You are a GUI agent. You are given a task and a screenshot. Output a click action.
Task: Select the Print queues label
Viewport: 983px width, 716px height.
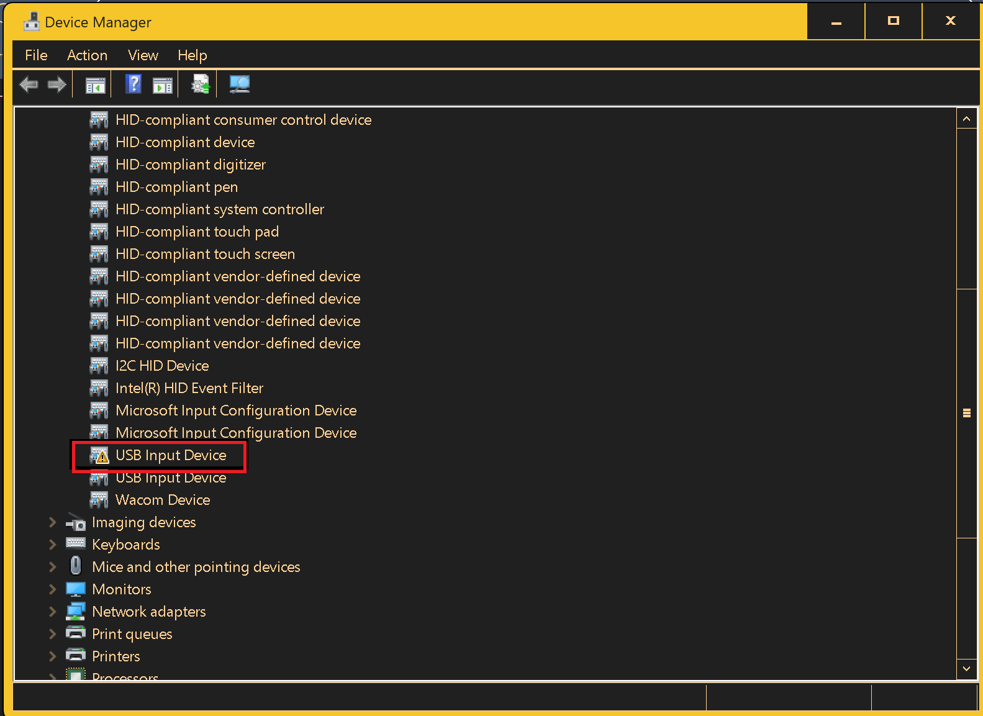(x=132, y=634)
